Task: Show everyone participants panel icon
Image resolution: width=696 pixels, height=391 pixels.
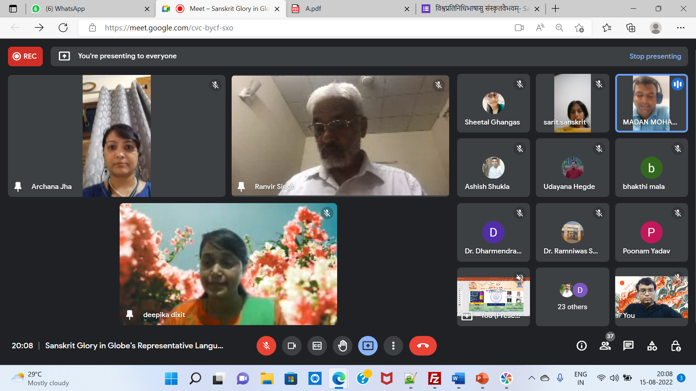Action: coord(605,346)
